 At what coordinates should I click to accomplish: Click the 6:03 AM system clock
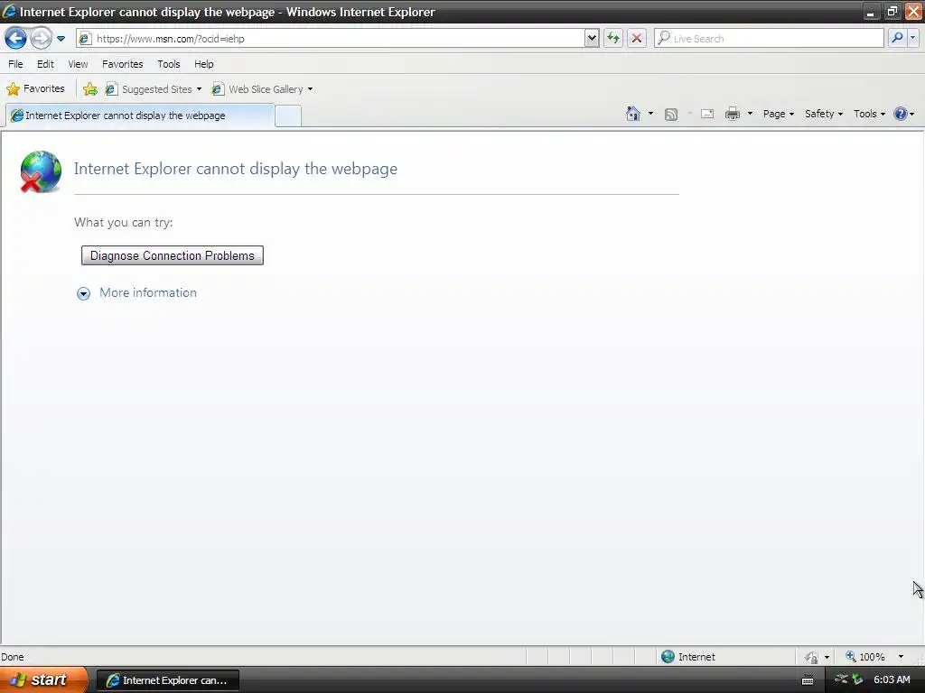coord(892,679)
